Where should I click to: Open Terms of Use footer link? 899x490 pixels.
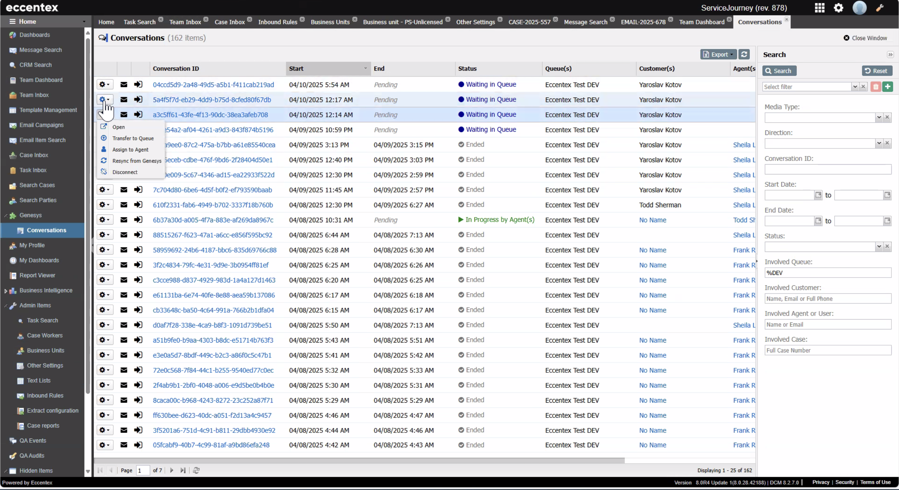[875, 482]
